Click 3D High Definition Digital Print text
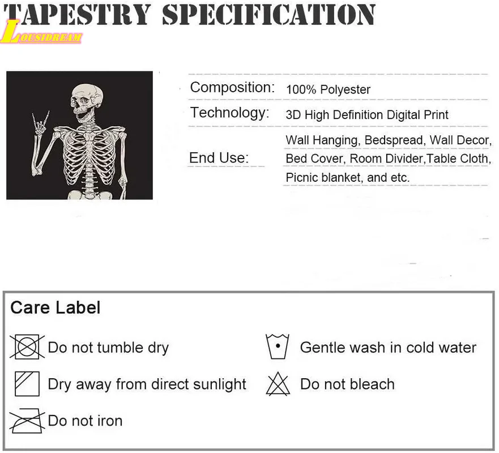Screen dimensions: 499x453 (x=367, y=115)
